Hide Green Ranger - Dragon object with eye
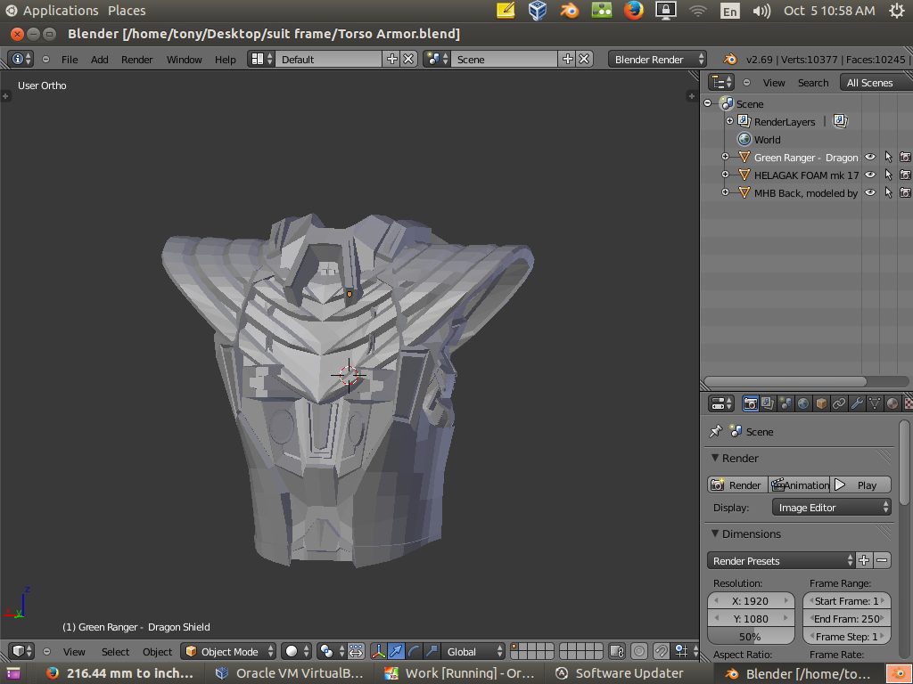The image size is (913, 684). pyautogui.click(x=870, y=157)
